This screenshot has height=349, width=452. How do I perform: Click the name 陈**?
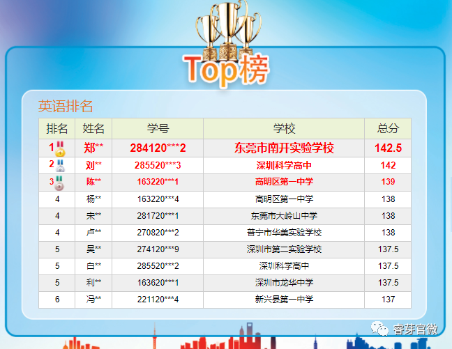pos(93,182)
